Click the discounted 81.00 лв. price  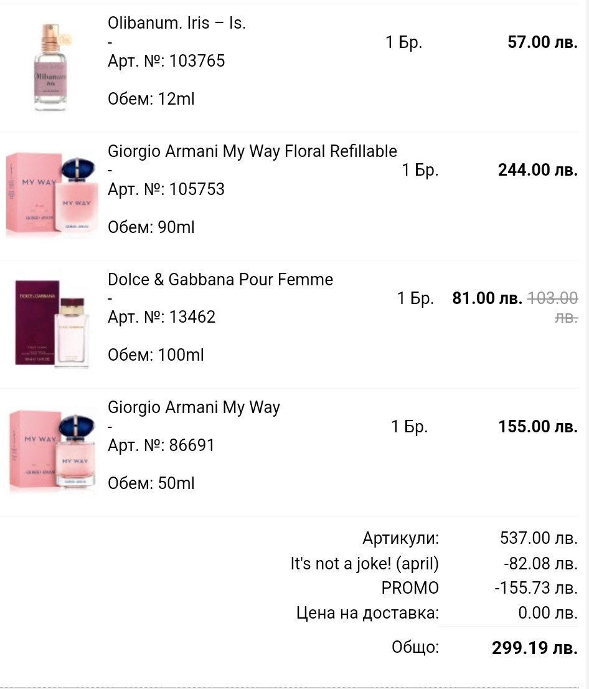487,298
